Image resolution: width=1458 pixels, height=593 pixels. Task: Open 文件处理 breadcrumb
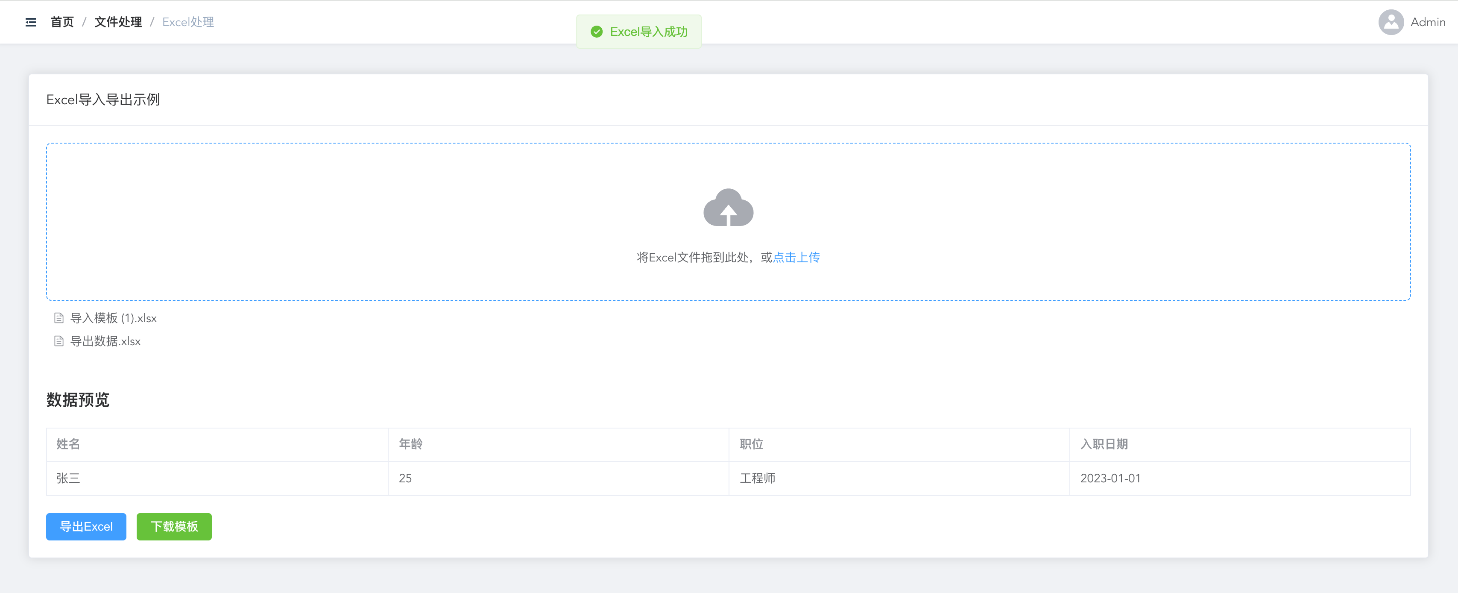pyautogui.click(x=118, y=22)
